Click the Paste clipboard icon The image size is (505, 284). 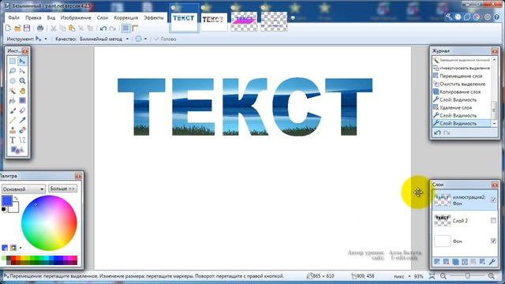tap(72, 28)
